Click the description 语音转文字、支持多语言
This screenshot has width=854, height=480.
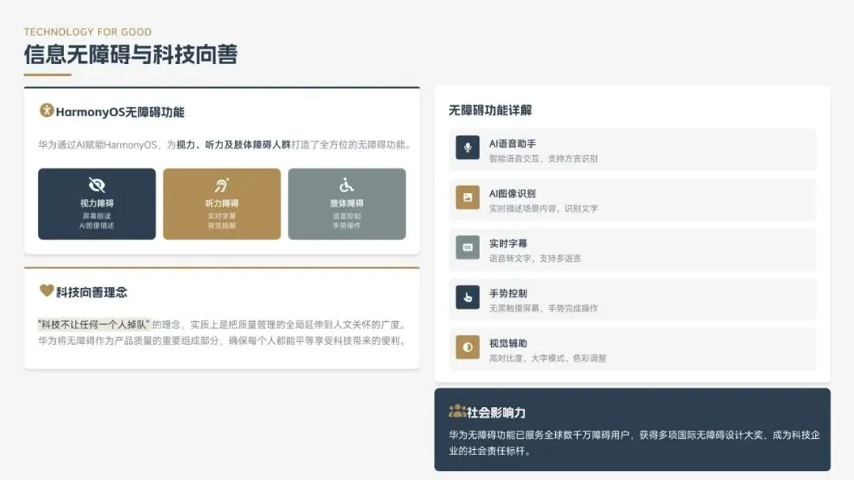pyautogui.click(x=535, y=259)
